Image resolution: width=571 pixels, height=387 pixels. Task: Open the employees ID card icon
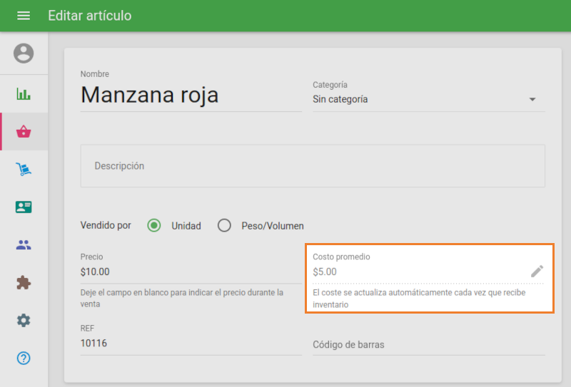pos(24,207)
